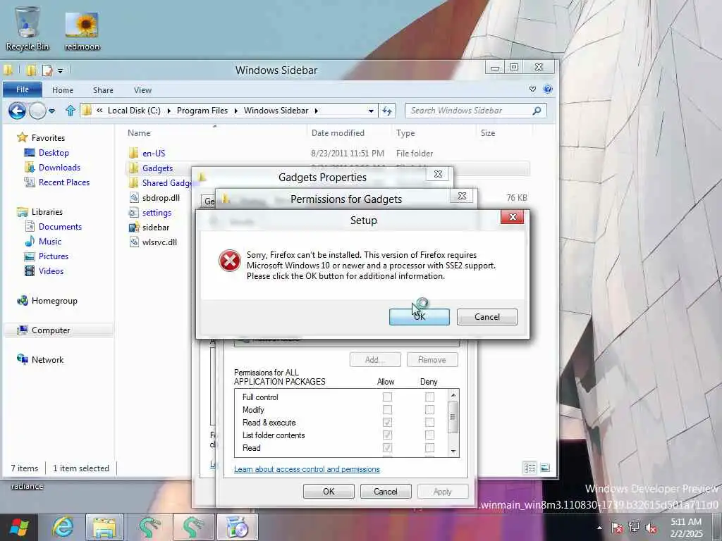The image size is (722, 541).
Task: Select Downloads in Favorites
Action: coord(59,168)
